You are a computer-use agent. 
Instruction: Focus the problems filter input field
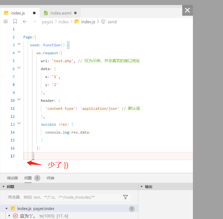pos(69,197)
